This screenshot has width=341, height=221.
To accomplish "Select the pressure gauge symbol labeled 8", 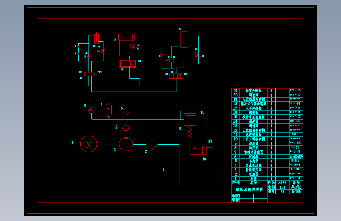I will (x=91, y=110).
